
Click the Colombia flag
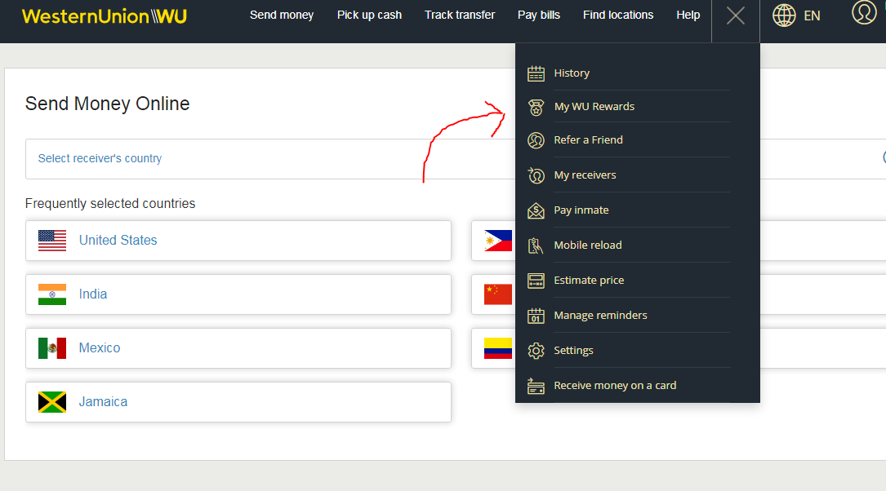(498, 348)
